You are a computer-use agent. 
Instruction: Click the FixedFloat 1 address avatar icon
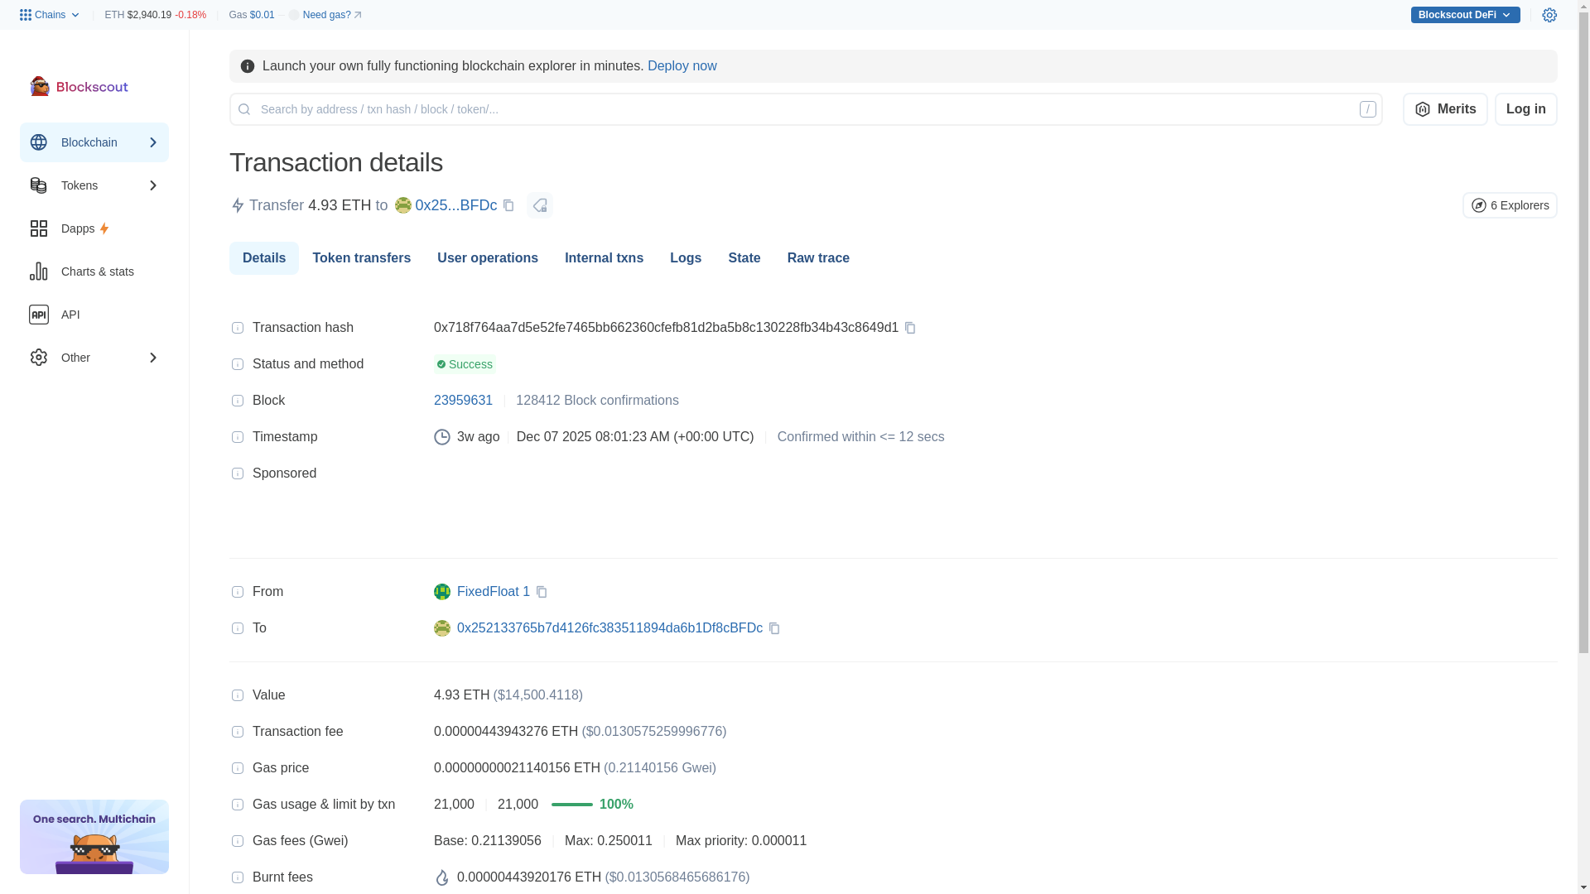pos(442,592)
